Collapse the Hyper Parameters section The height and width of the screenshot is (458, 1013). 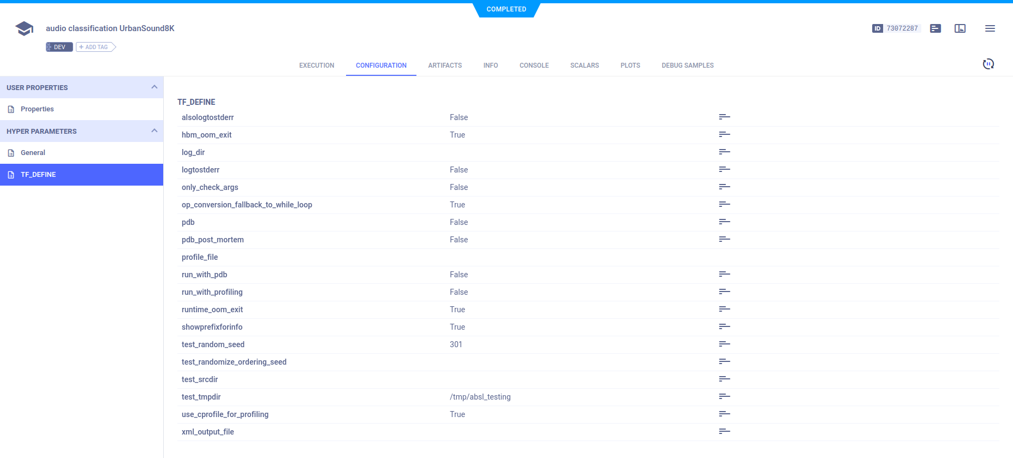point(154,131)
